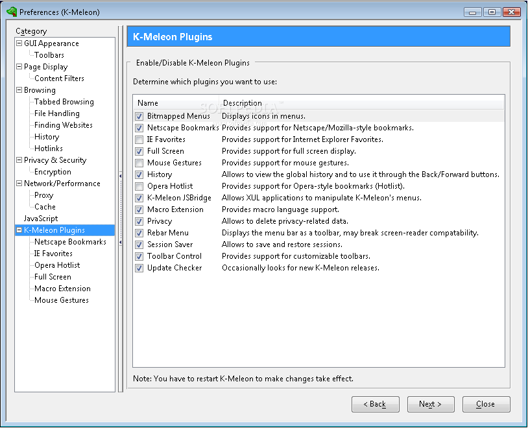This screenshot has width=528, height=428.
Task: Open the Toolbars category
Action: pyautogui.click(x=49, y=55)
